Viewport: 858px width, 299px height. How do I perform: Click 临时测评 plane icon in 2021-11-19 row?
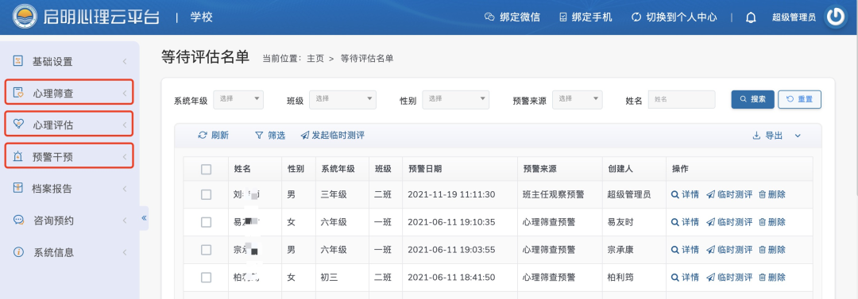tap(711, 194)
